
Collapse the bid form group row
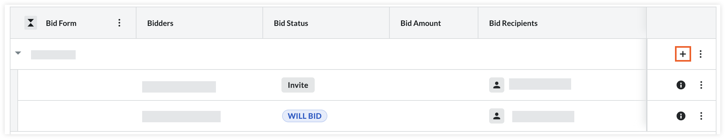tap(18, 53)
